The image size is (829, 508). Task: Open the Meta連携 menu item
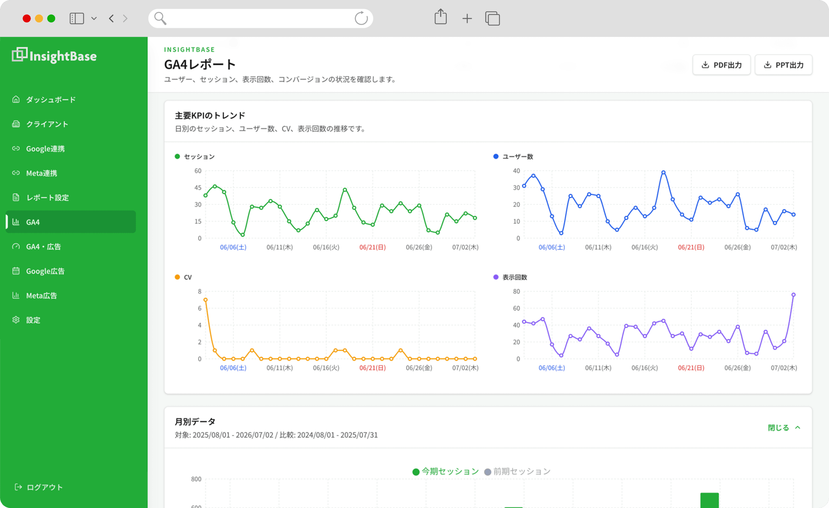click(71, 173)
